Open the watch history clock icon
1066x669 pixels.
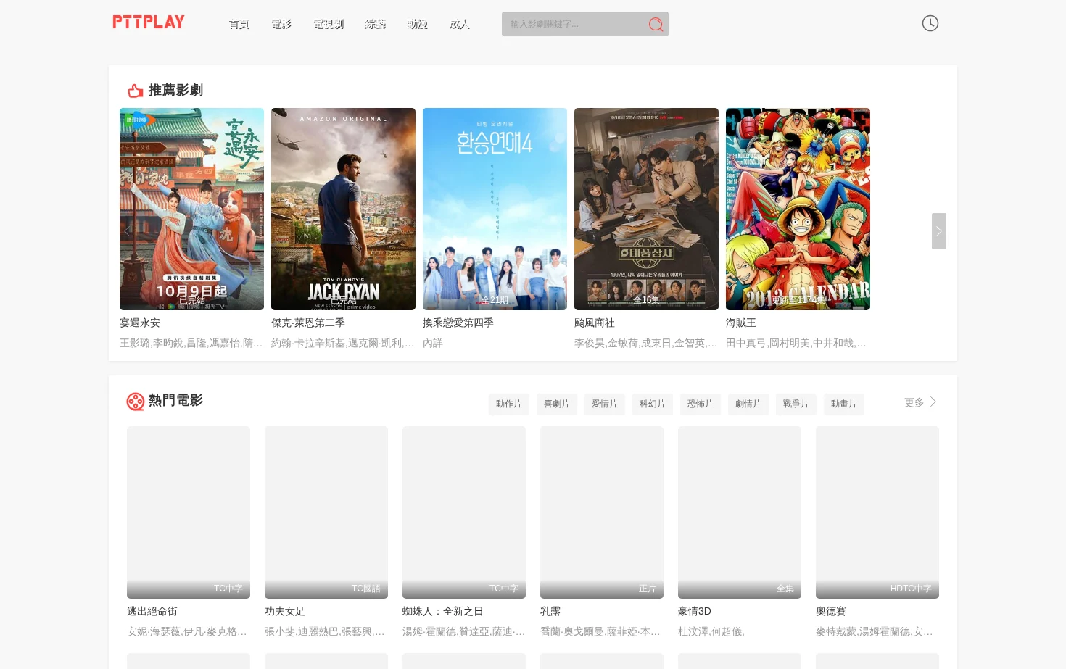click(x=930, y=23)
